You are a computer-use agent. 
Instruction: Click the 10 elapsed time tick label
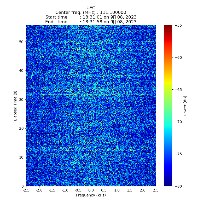tap(21, 157)
